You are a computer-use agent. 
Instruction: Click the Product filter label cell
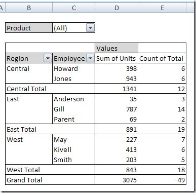pos(29,28)
